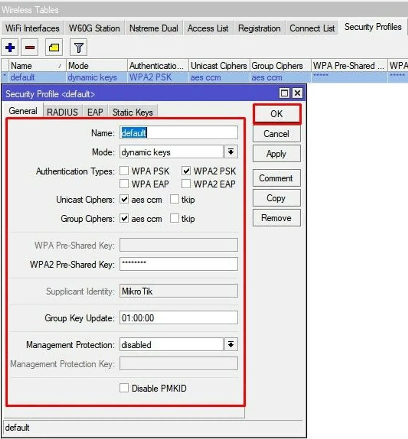Switch to EAP tab in dialog

point(95,112)
